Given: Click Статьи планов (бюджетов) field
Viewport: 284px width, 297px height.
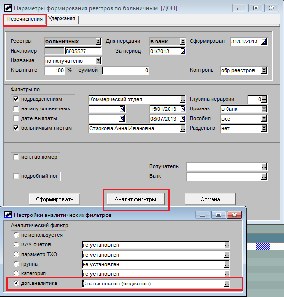Looking at the screenshot, I should pyautogui.click(x=153, y=283).
